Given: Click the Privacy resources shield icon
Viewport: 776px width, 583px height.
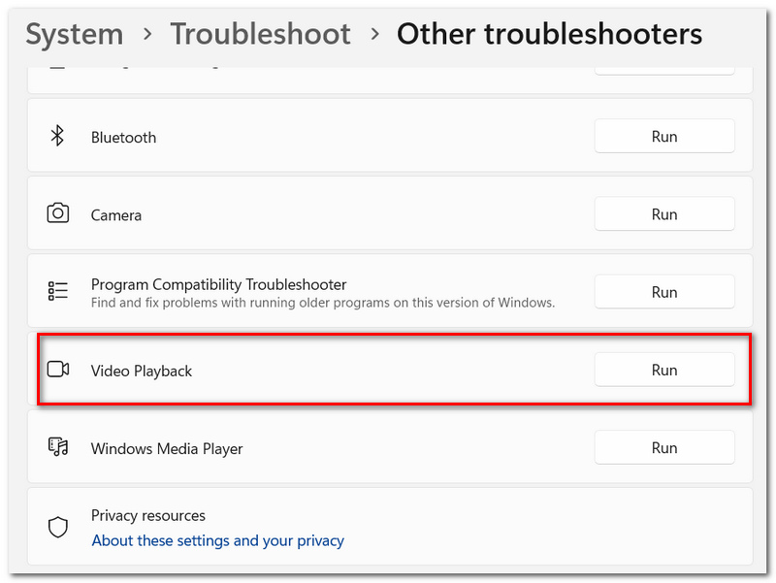Looking at the screenshot, I should [58, 527].
